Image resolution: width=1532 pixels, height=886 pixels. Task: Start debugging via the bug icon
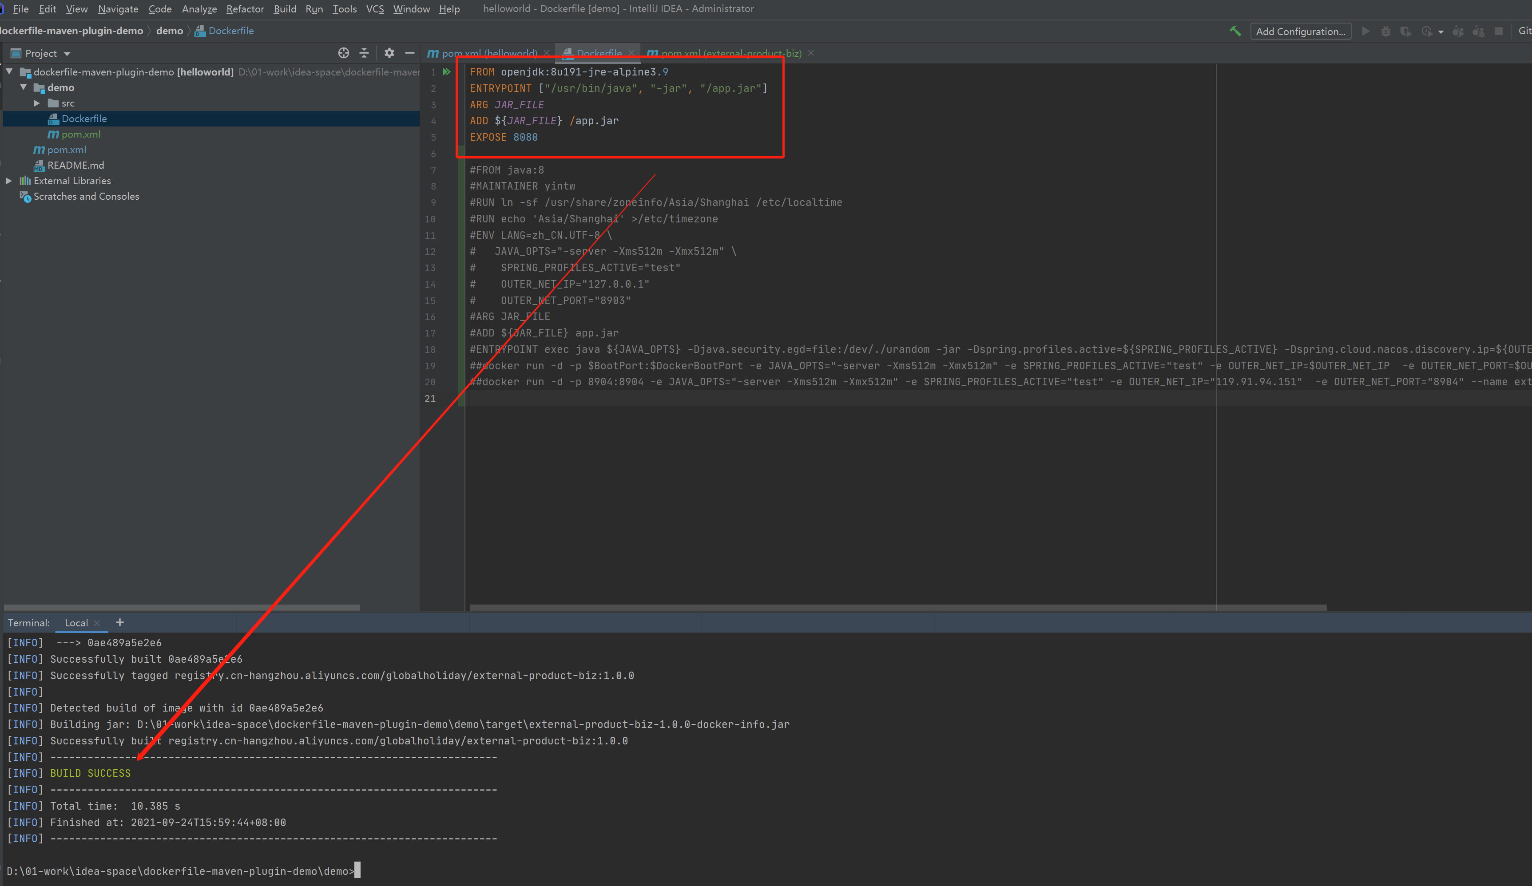pyautogui.click(x=1386, y=31)
